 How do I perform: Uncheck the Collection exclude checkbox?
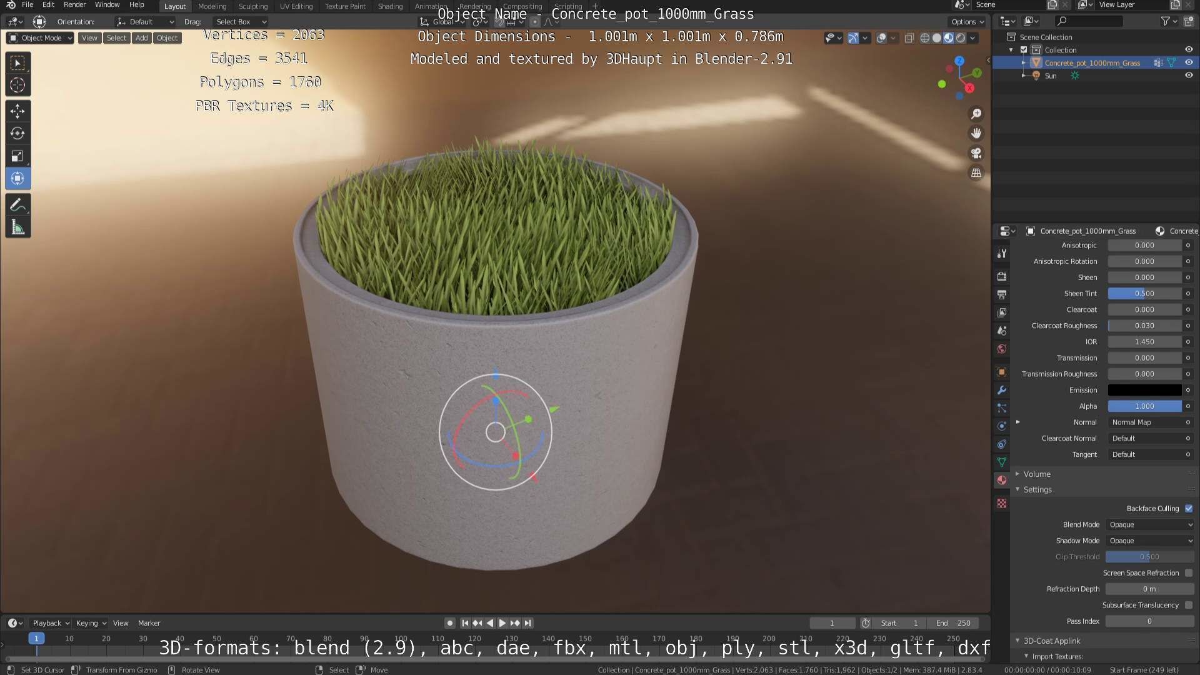tap(1024, 50)
